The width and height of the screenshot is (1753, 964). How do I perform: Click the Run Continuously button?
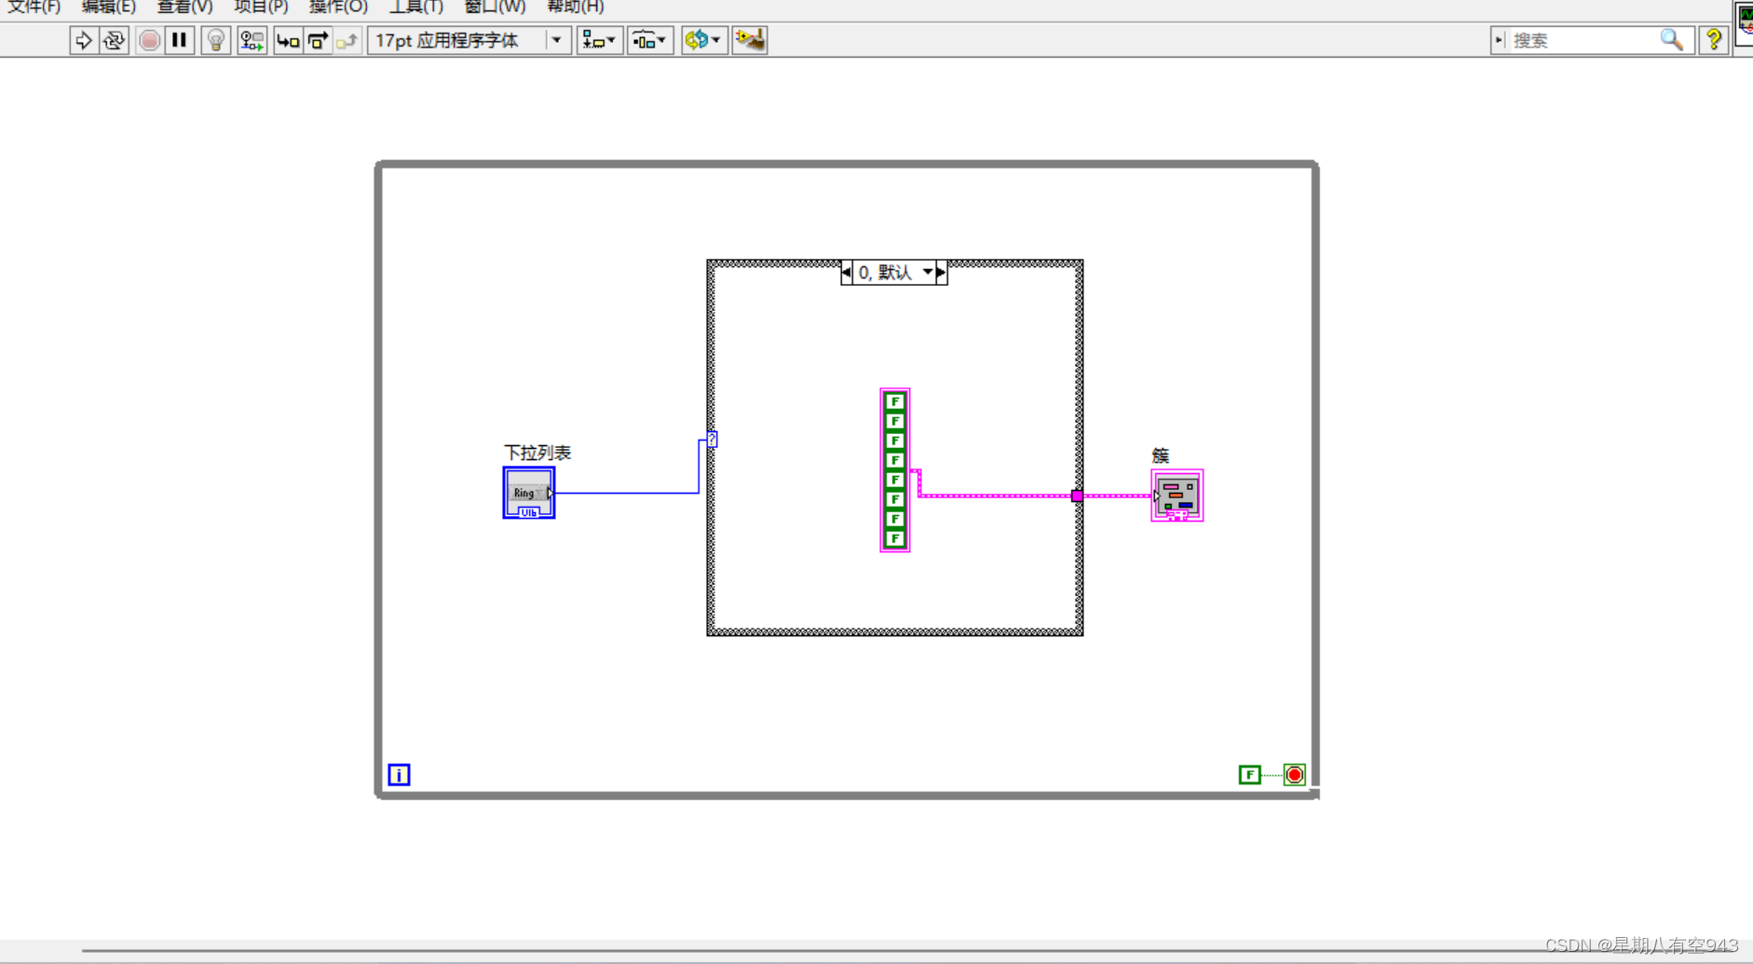[x=115, y=40]
